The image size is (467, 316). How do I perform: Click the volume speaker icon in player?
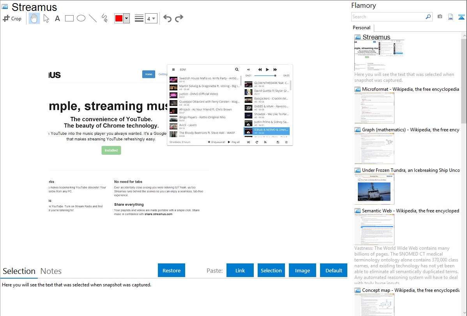point(248,69)
